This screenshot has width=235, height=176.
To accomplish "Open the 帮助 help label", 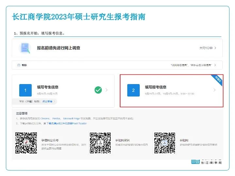I will 24,65.
